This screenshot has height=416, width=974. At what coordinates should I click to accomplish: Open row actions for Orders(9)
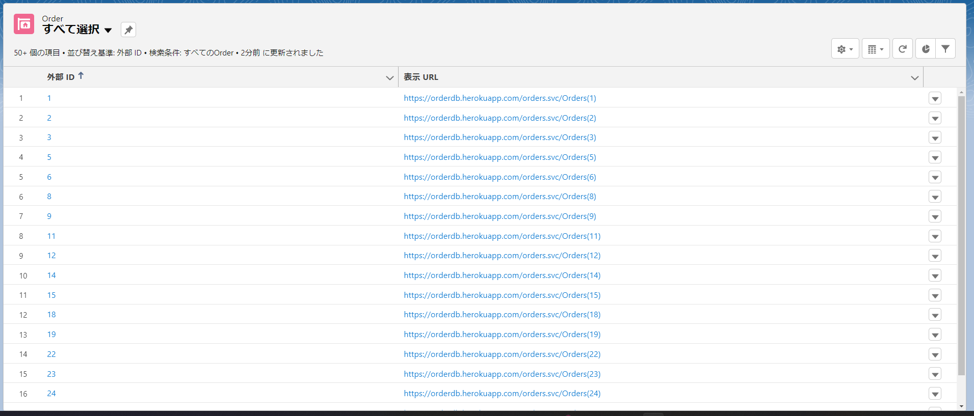935,216
